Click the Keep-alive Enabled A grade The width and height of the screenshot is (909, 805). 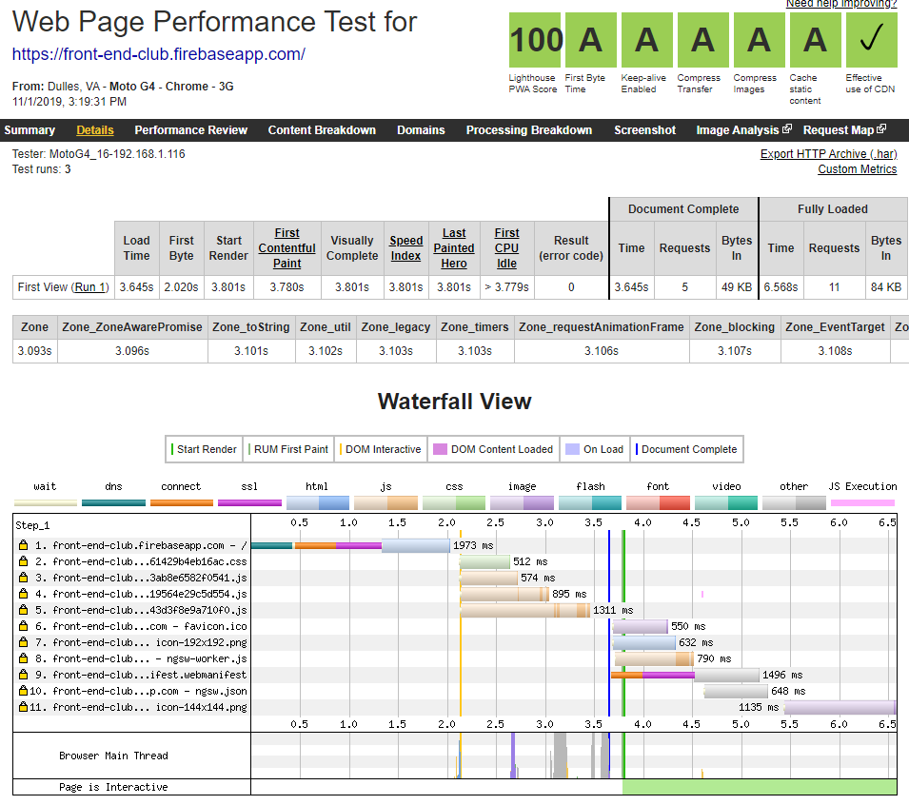point(647,40)
